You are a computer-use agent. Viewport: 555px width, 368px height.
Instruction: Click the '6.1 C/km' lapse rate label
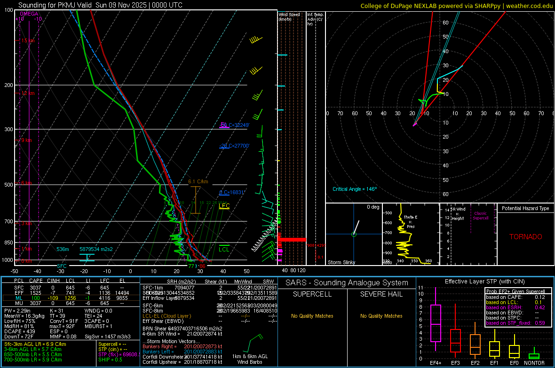(x=198, y=181)
